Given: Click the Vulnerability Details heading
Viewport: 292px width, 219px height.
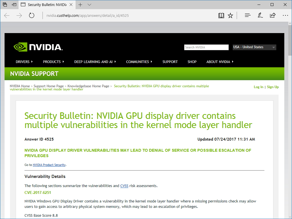Looking at the screenshot, I should coord(45,177).
